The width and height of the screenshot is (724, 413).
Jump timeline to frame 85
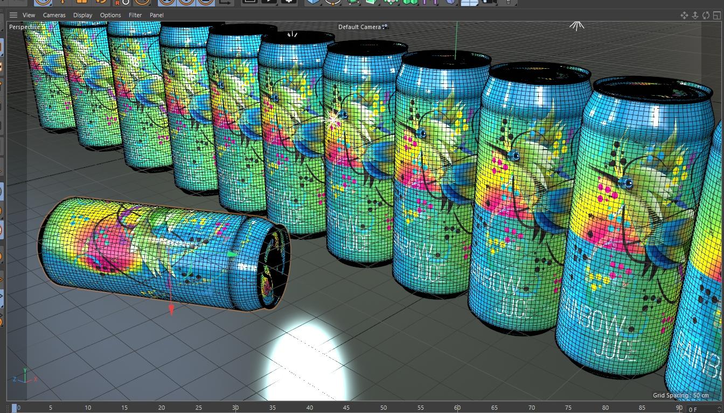pos(642,408)
